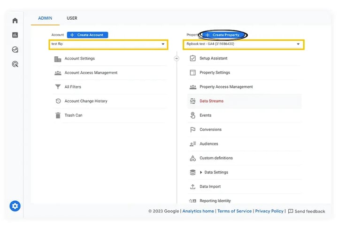The image size is (338, 228).
Task: Click the Reporting Identity icon
Action: pyautogui.click(x=193, y=201)
